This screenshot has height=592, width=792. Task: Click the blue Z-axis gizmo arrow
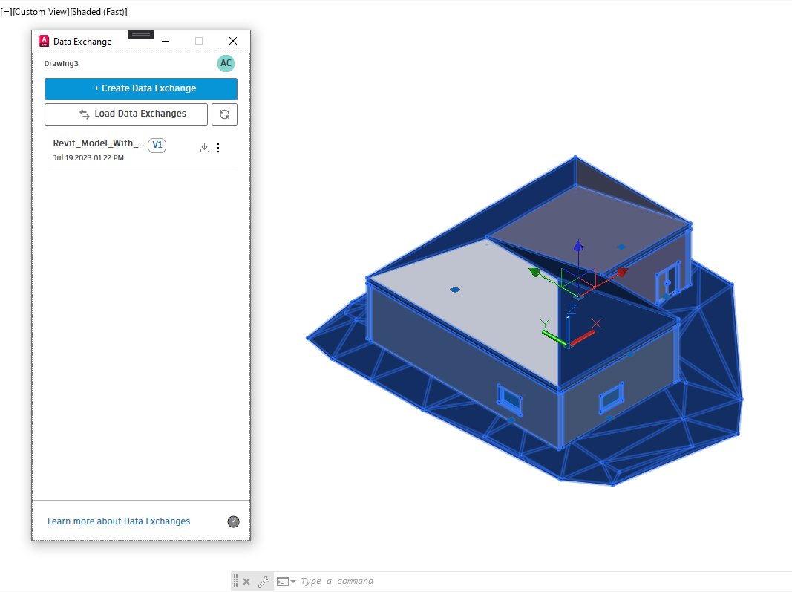click(x=578, y=246)
